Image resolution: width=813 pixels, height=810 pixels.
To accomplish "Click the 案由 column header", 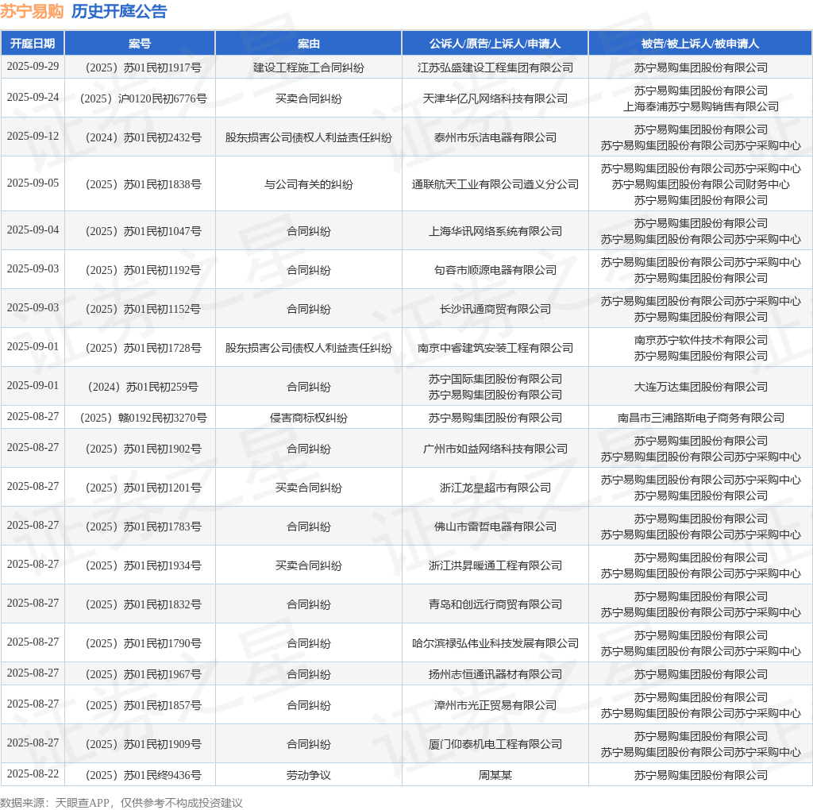I will click(309, 44).
